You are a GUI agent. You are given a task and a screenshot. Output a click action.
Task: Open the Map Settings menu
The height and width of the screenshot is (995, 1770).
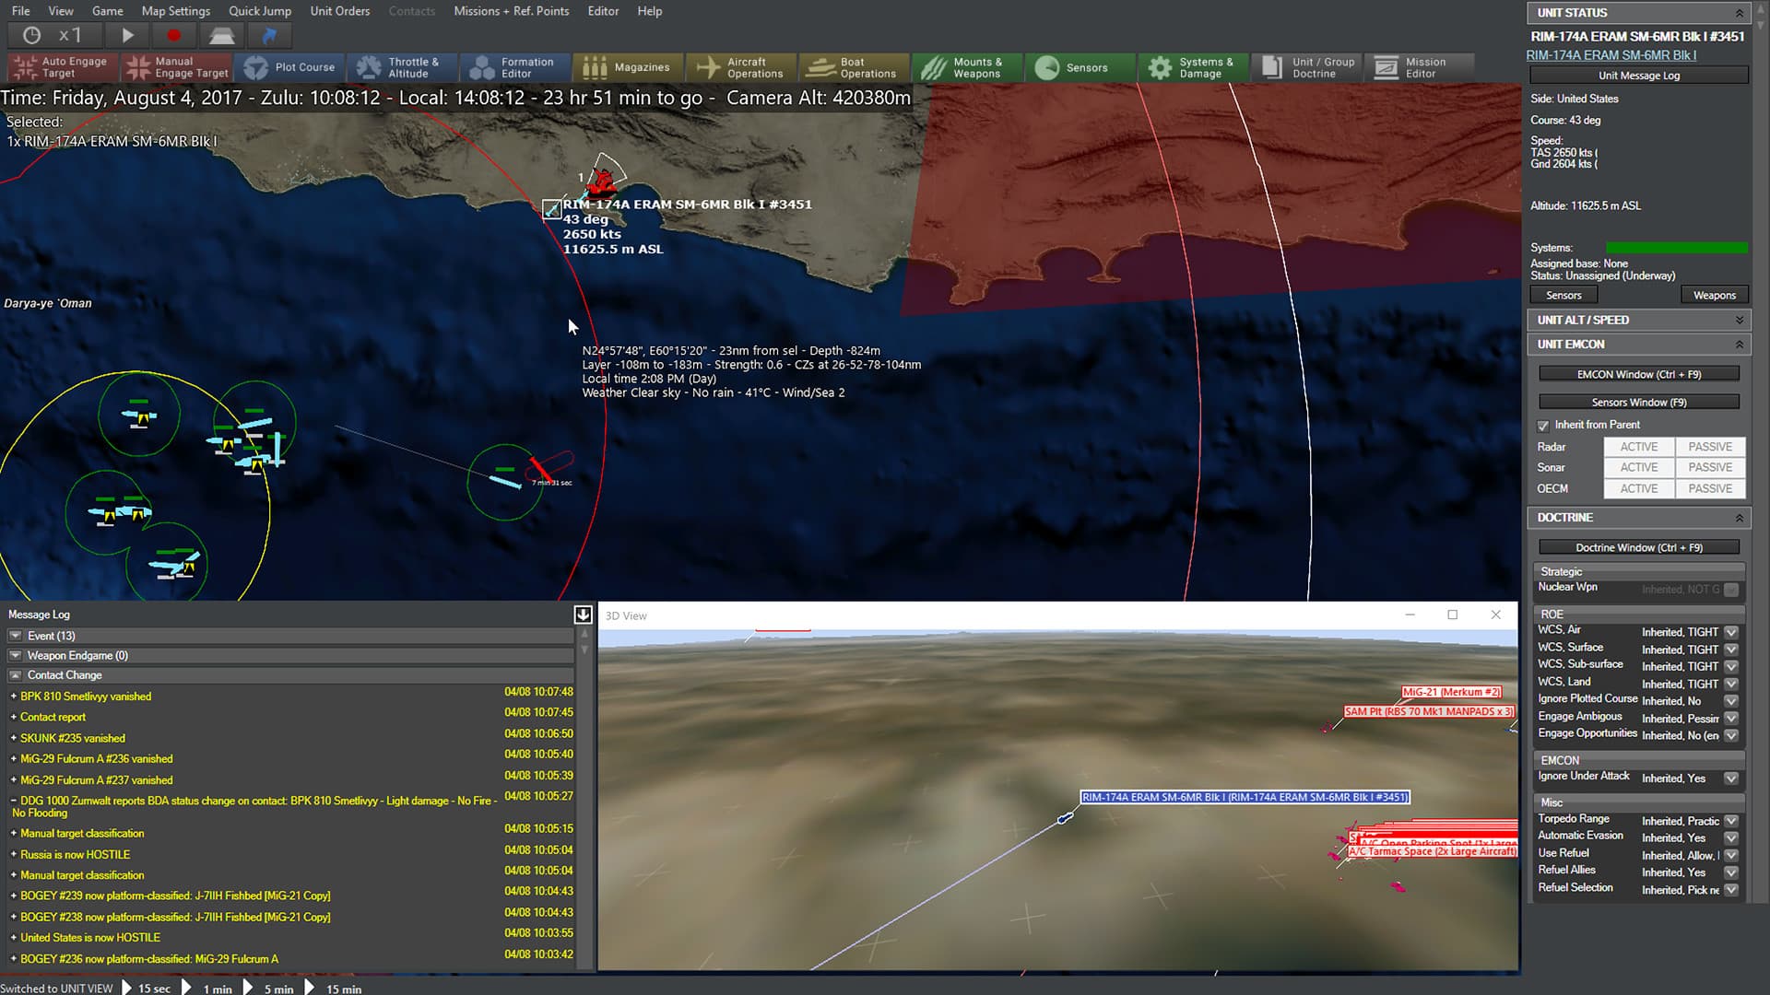click(x=175, y=11)
